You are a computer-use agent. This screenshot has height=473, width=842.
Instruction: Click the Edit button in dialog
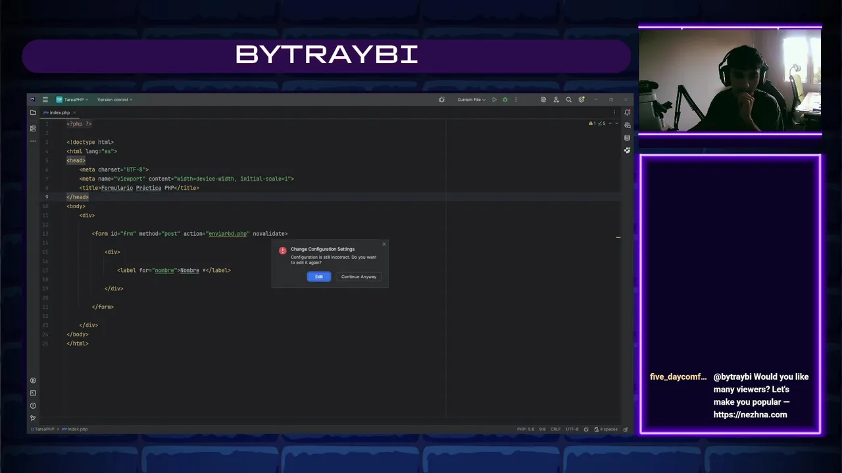pos(319,277)
